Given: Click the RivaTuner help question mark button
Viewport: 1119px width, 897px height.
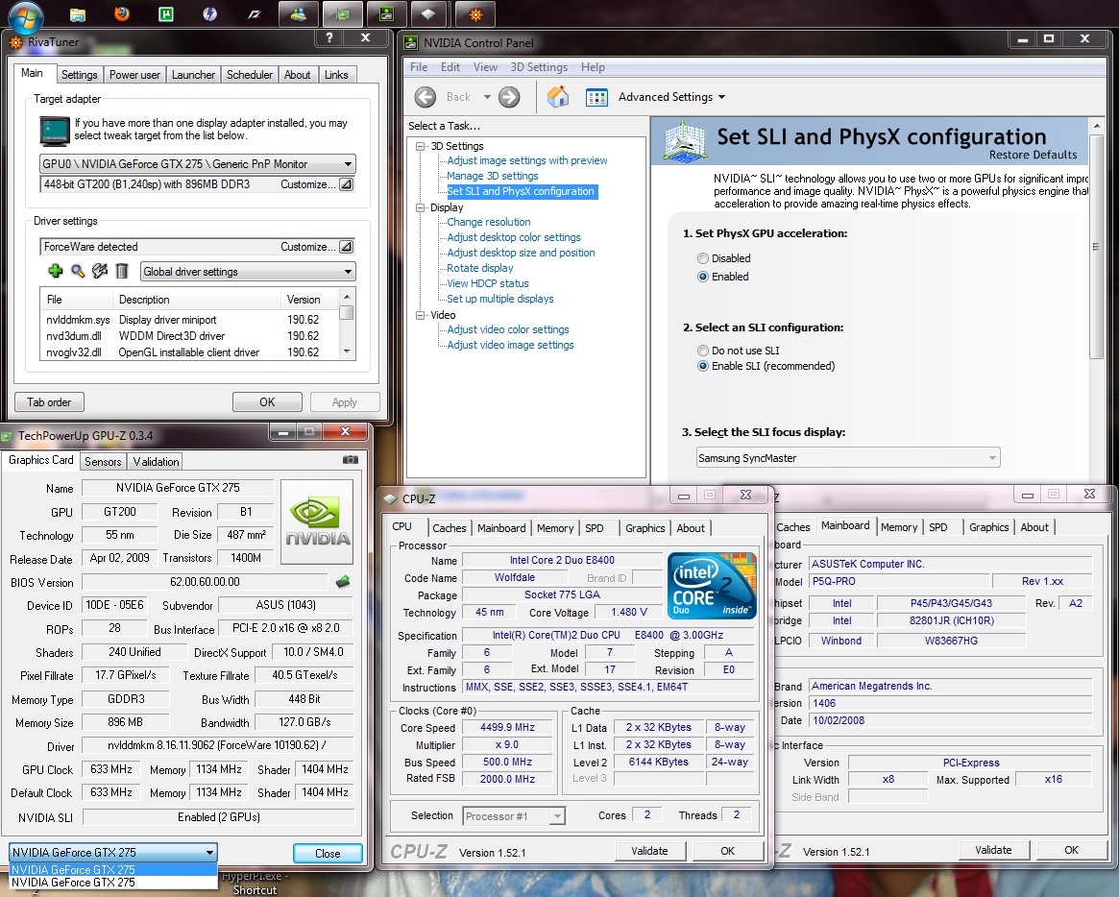Looking at the screenshot, I should pos(329,37).
